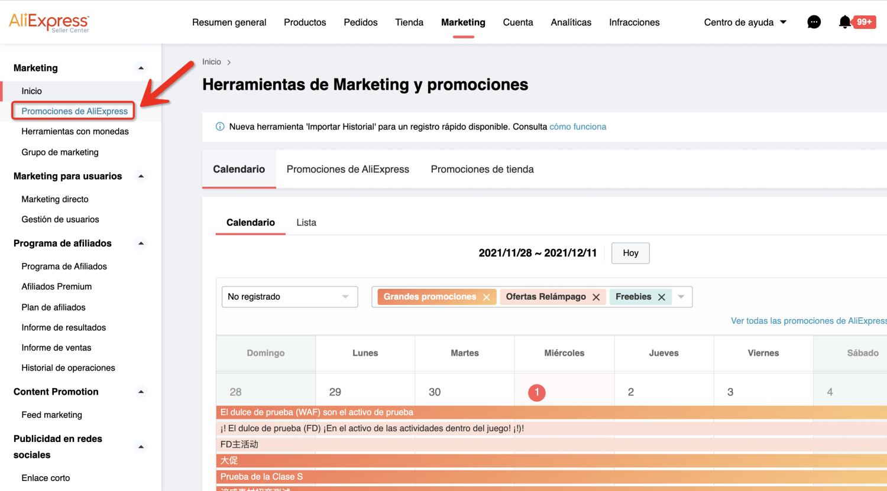887x491 pixels.
Task: Collapse the Marketing sidebar section
Action: coord(141,68)
